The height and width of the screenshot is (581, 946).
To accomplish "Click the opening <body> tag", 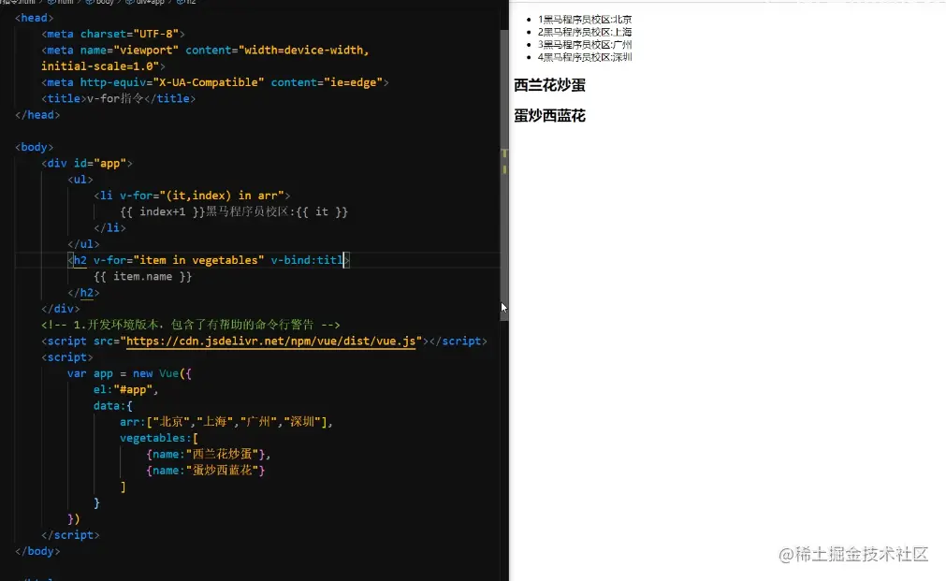I will (x=35, y=147).
